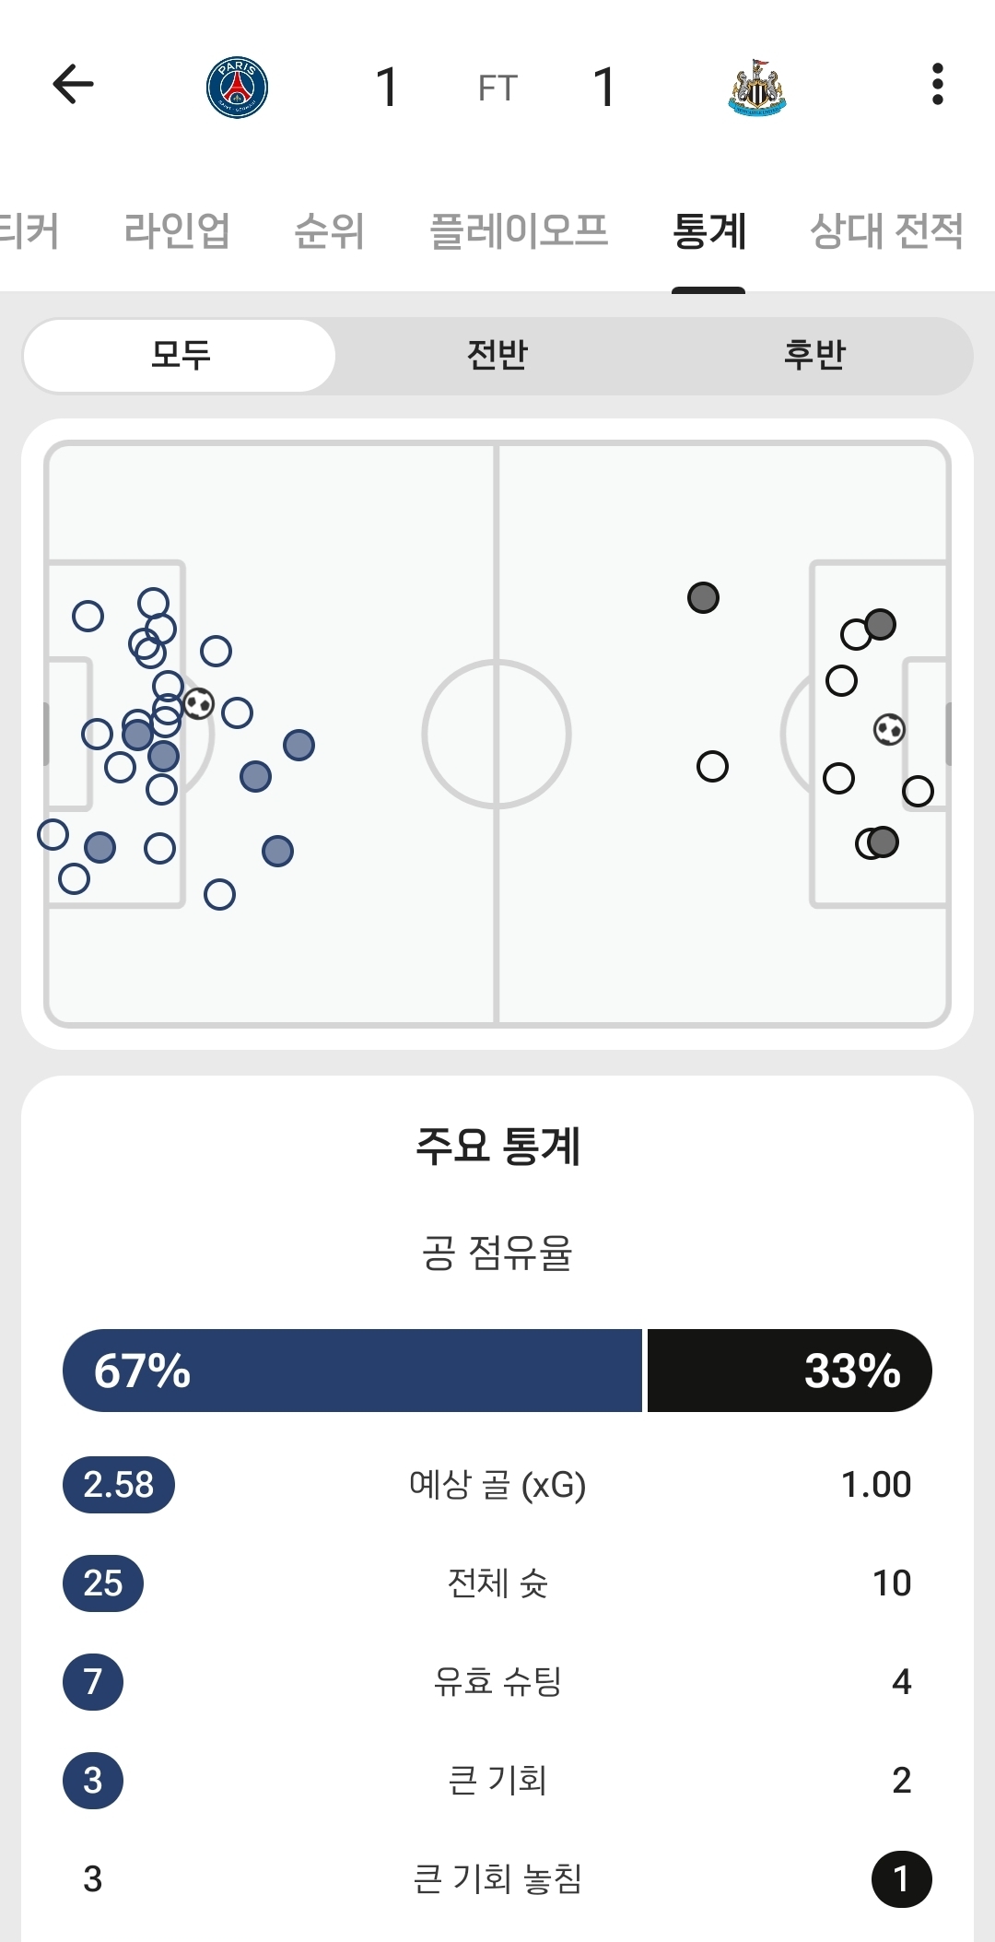
Task: Select the 모두 (all) period filter
Action: tap(181, 355)
